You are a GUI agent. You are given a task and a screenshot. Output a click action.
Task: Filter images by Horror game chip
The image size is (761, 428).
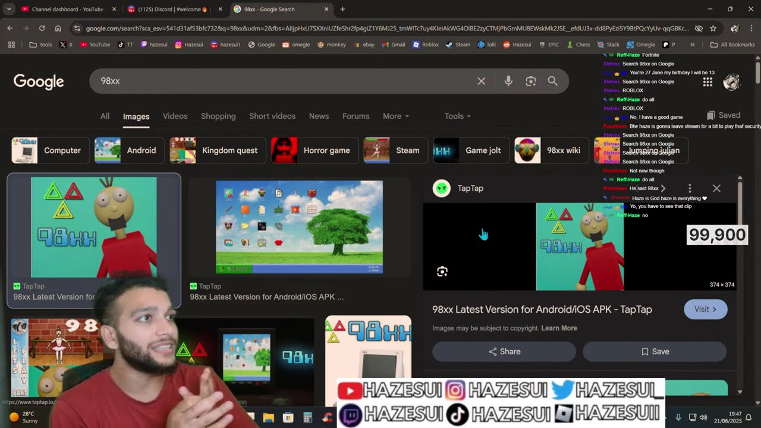point(315,150)
